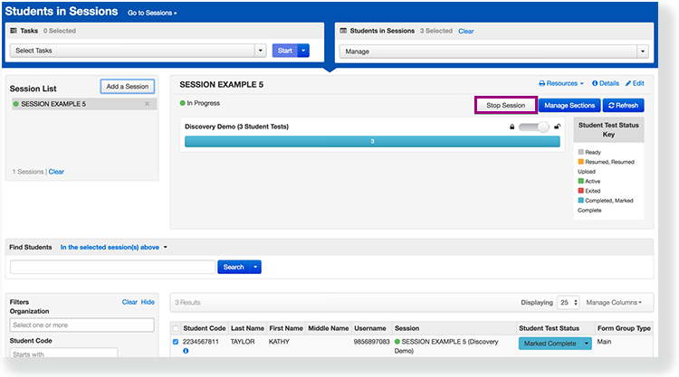Screen dimensions: 679x377
Task: Click the Find Students search input field
Action: (x=112, y=267)
